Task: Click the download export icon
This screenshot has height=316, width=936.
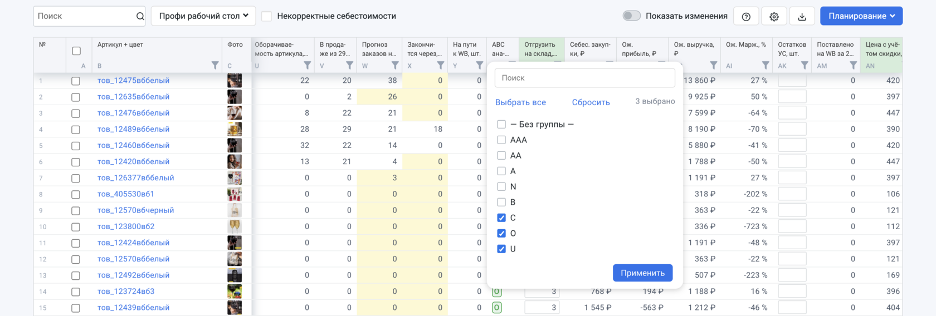Action: pos(802,17)
